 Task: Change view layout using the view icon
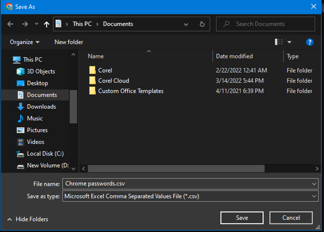click(x=279, y=42)
